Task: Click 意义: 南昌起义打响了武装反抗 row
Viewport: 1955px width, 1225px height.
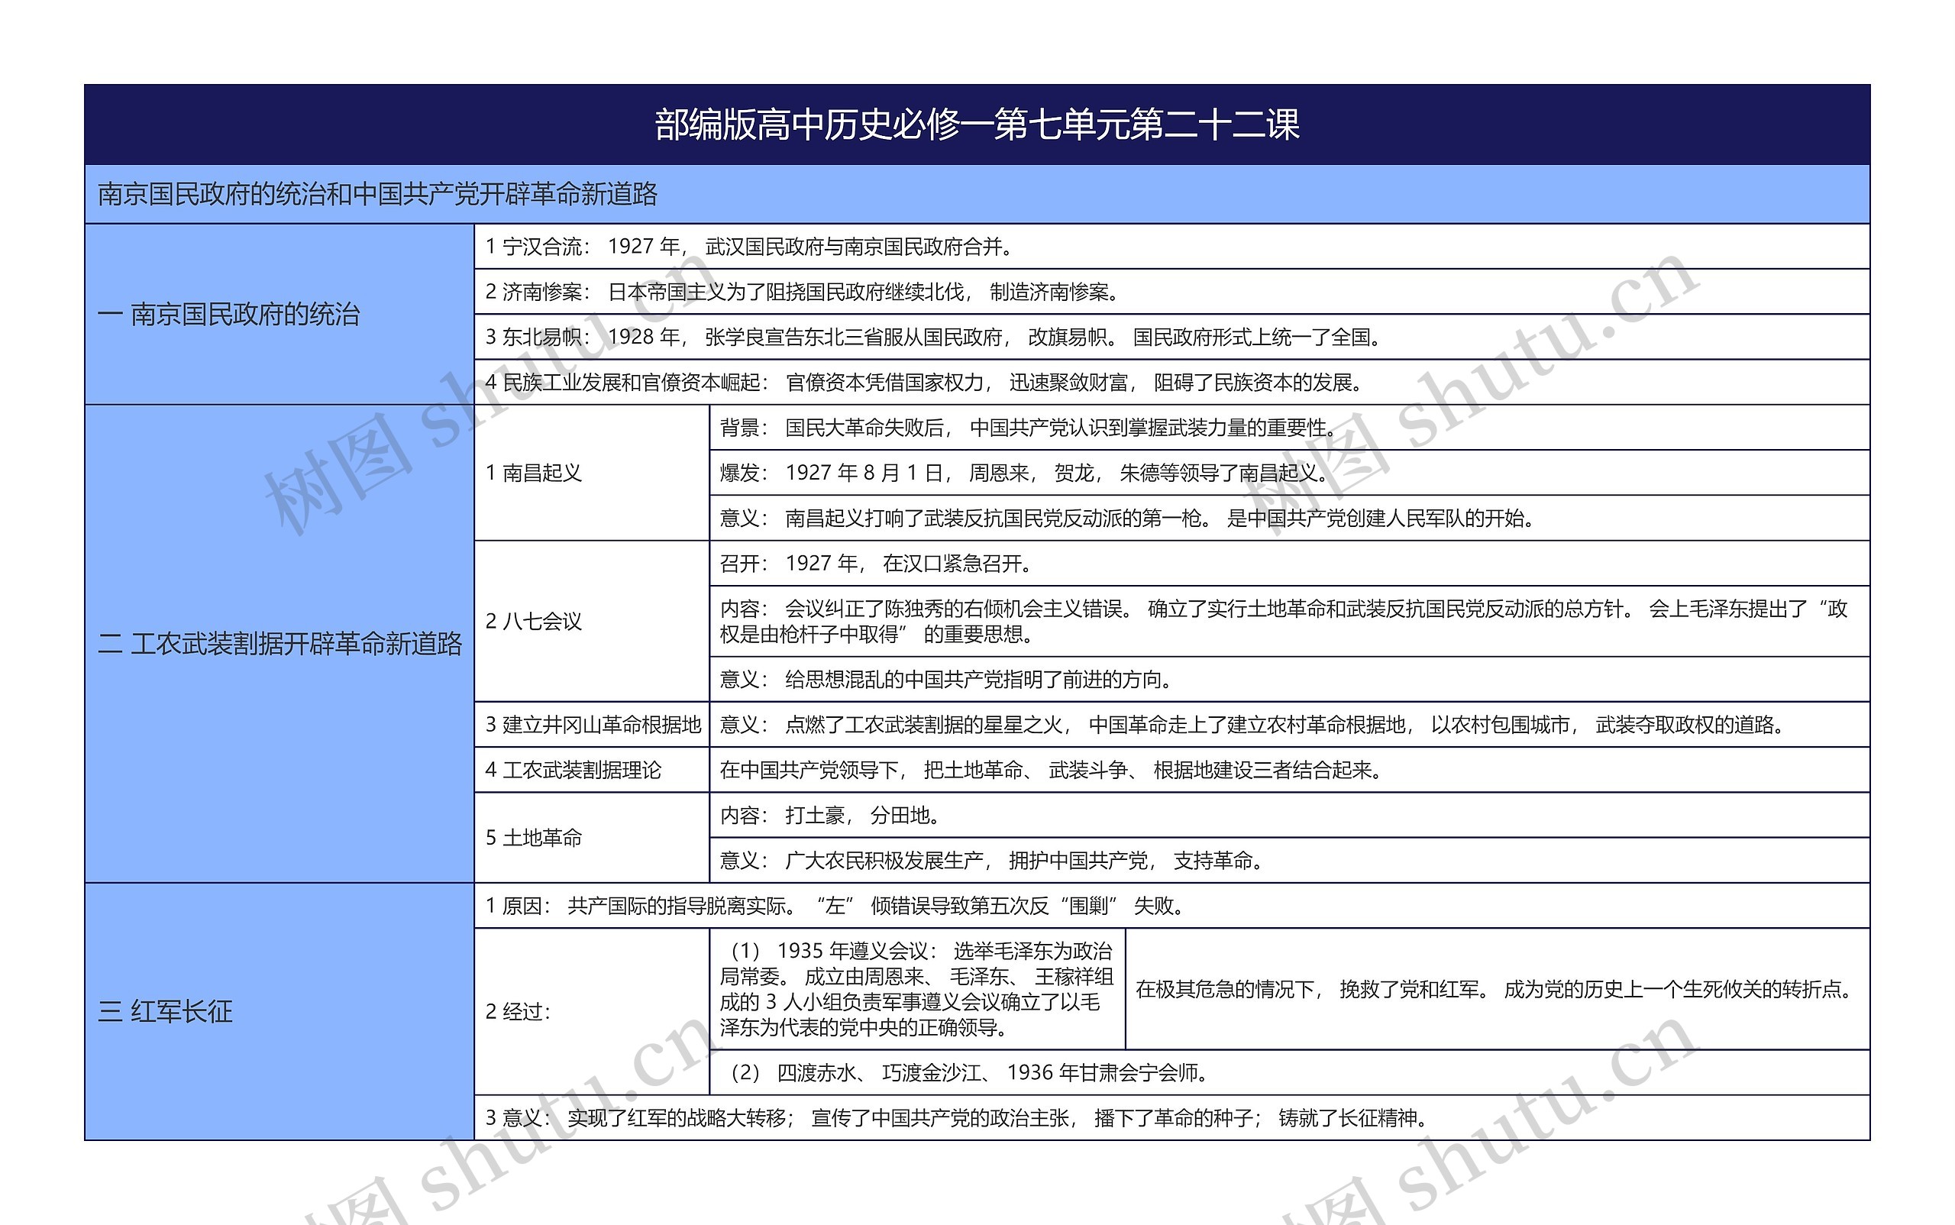Action: [1290, 518]
